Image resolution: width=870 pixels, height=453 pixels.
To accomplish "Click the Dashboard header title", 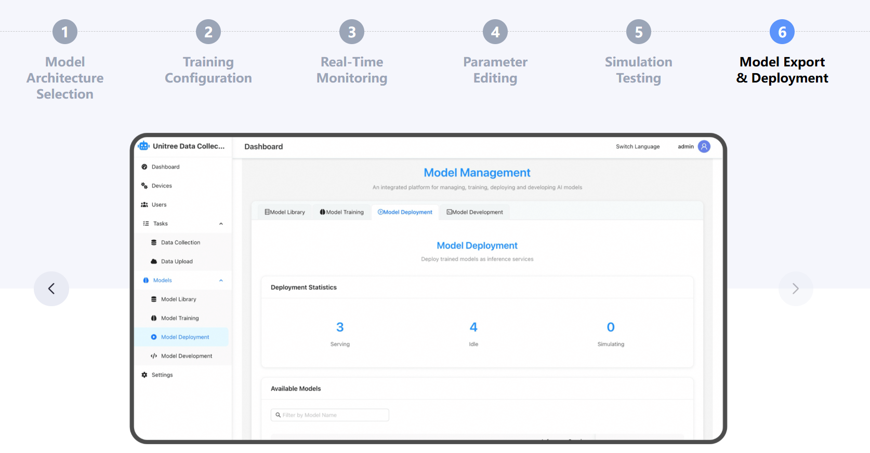I will click(263, 147).
